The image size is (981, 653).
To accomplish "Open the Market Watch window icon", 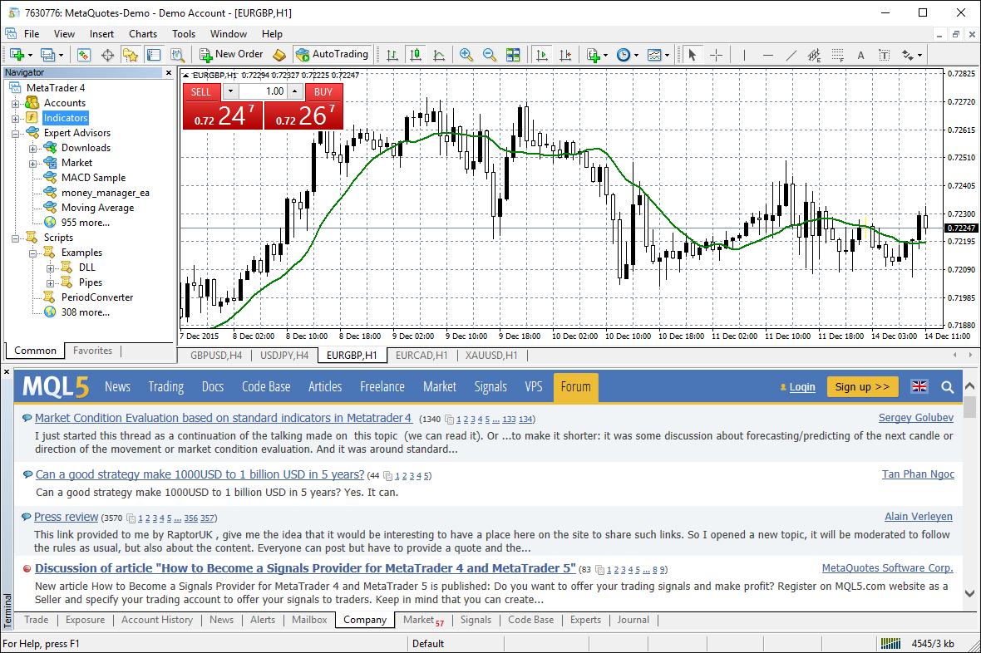I will pyautogui.click(x=84, y=55).
